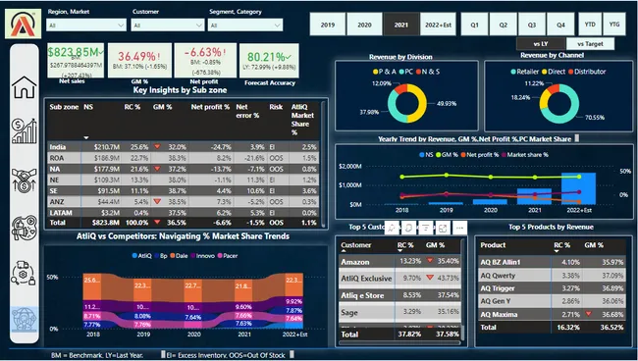This screenshot has width=638, height=361.
Task: Filter by quarter Q3
Action: (x=532, y=25)
